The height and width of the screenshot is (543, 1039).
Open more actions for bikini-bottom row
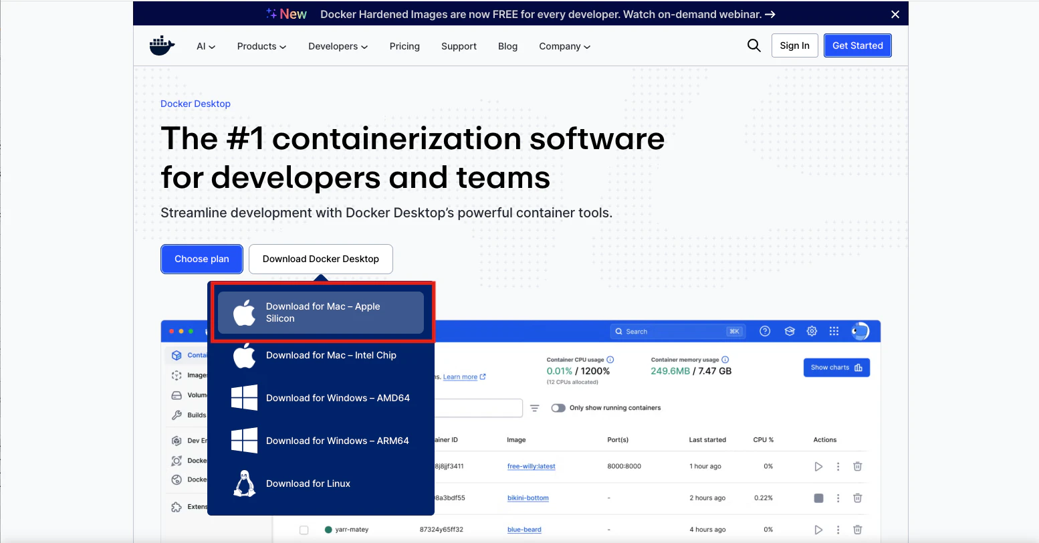[838, 498]
